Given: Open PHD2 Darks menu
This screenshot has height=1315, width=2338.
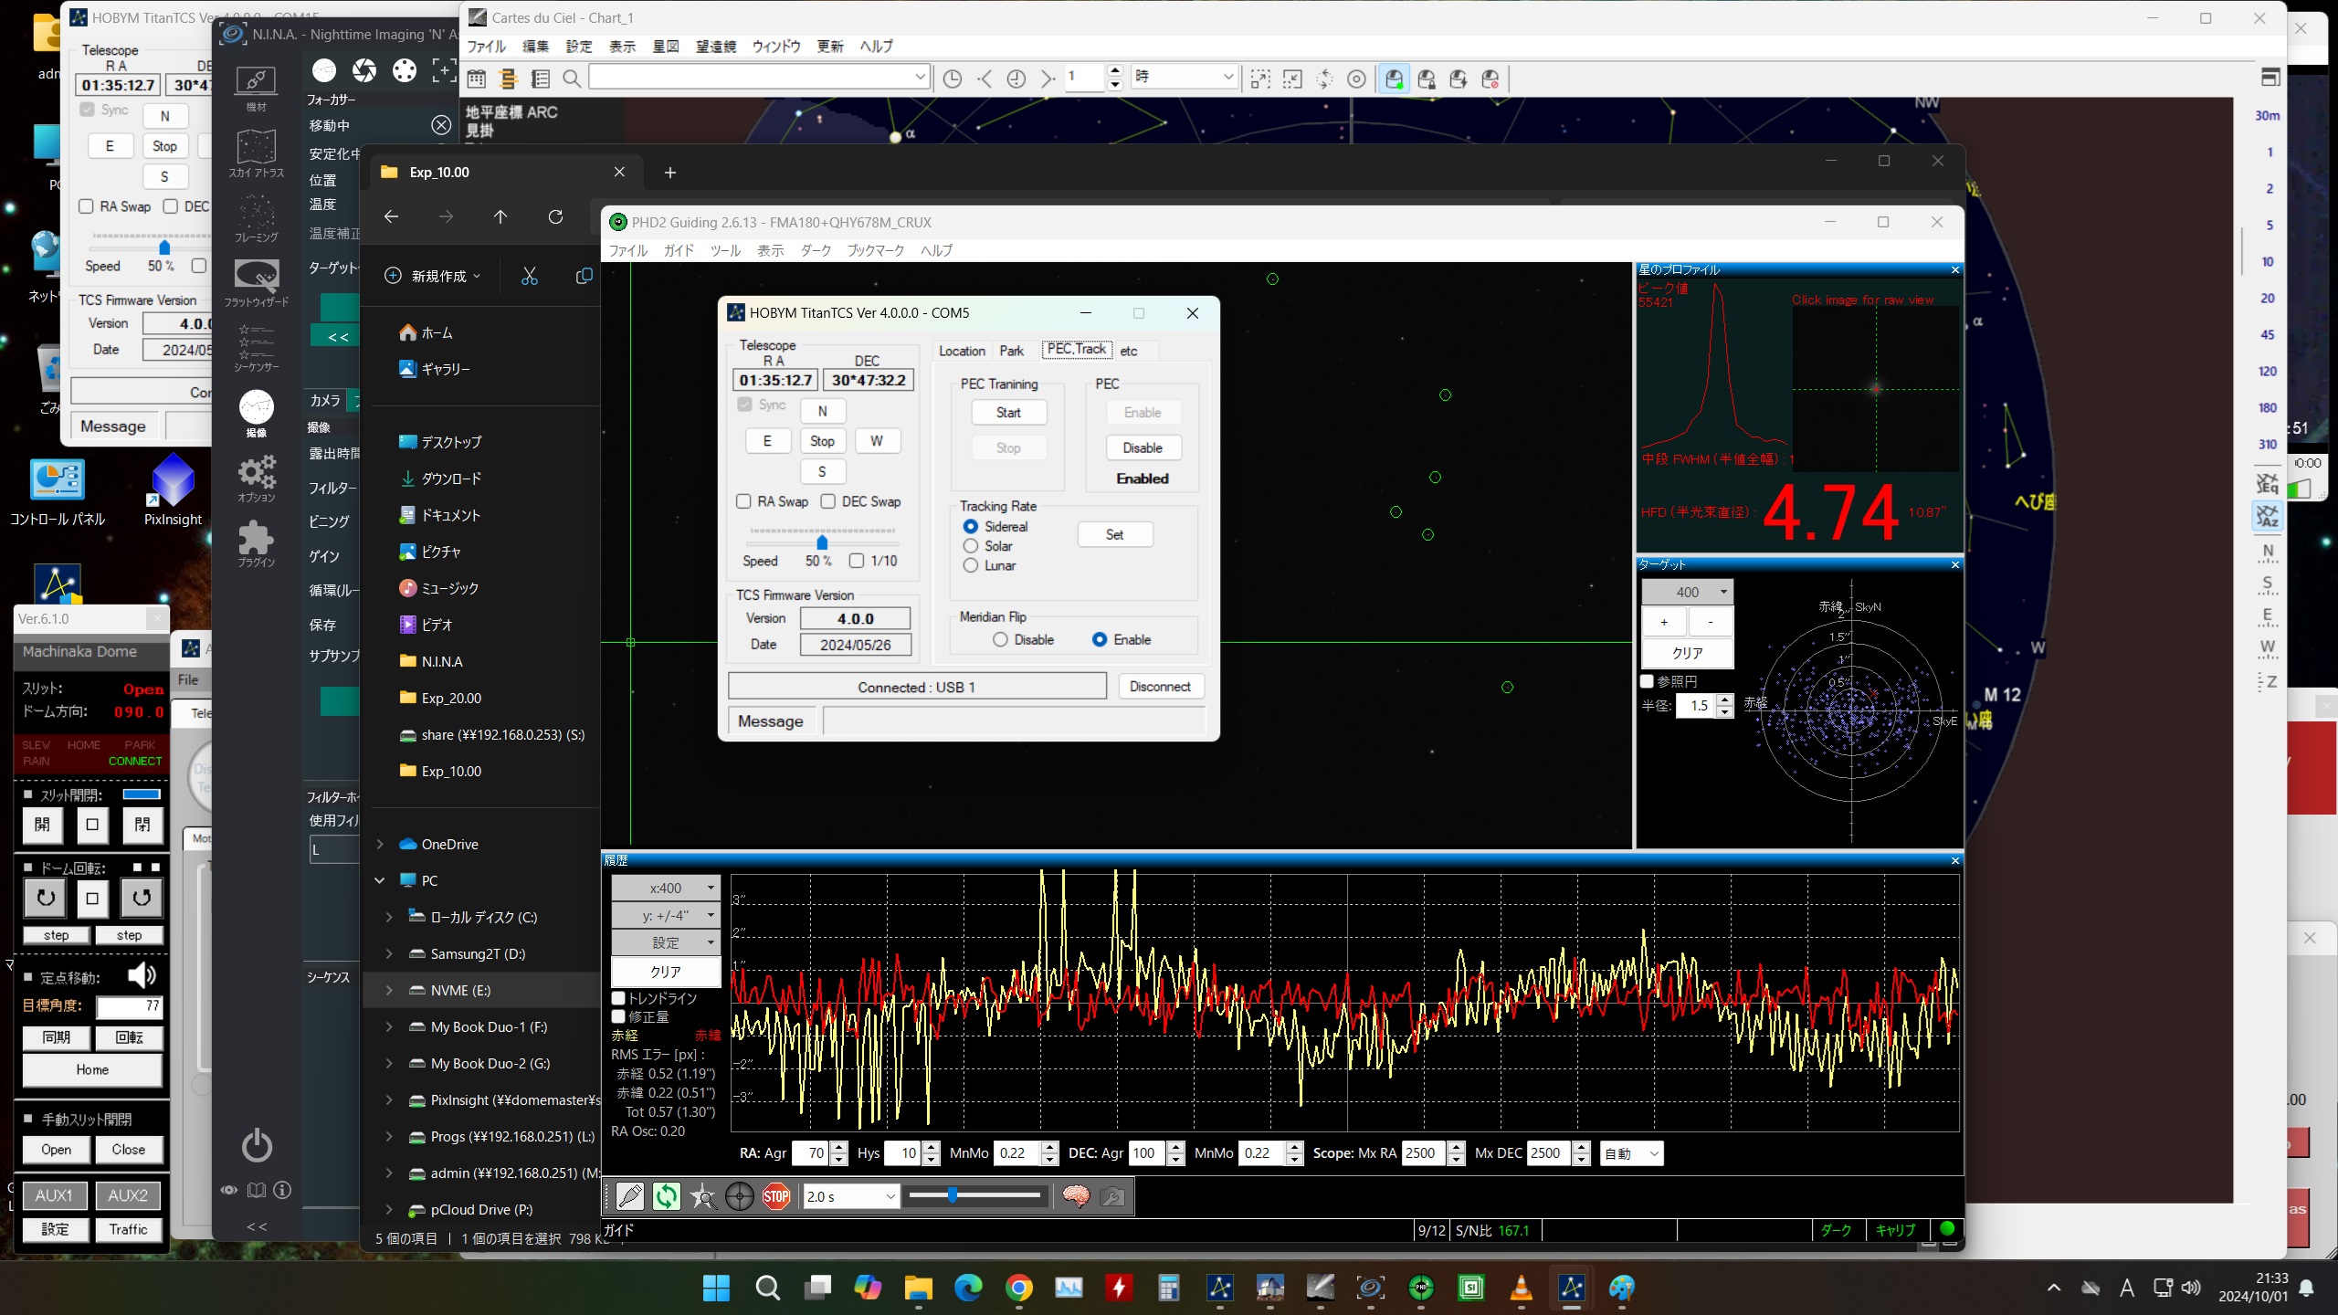Looking at the screenshot, I should point(816,250).
